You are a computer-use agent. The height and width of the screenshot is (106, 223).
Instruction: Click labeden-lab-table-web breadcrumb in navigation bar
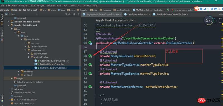[x=24, y=10]
